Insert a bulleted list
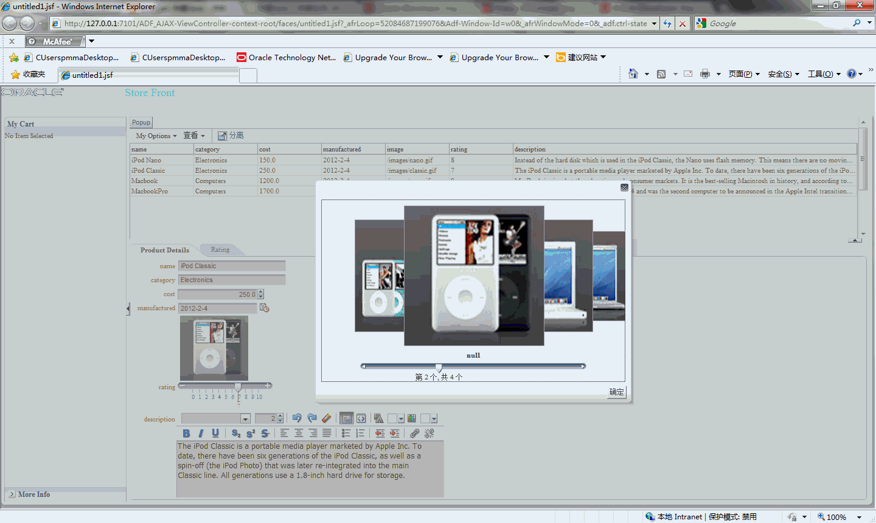This screenshot has width=876, height=523. pos(346,434)
